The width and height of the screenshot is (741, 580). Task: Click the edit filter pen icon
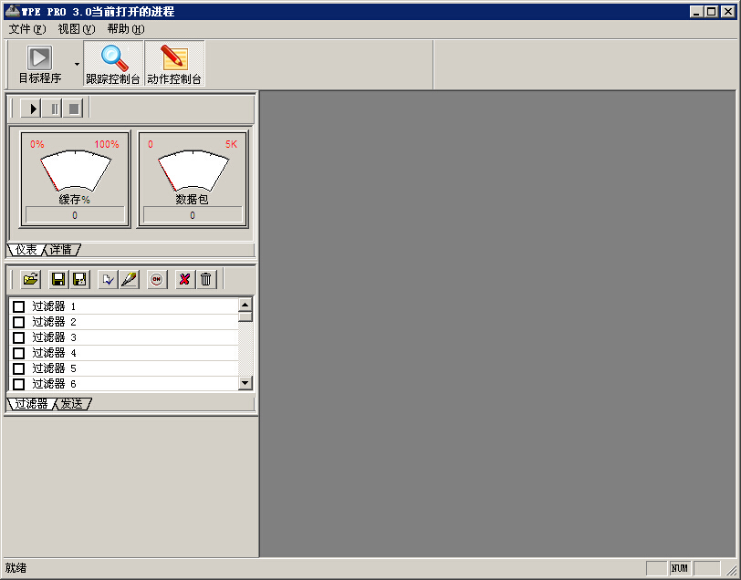[x=129, y=280]
